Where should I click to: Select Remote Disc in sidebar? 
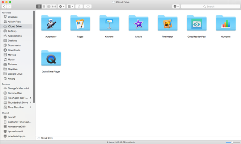click(x=17, y=93)
